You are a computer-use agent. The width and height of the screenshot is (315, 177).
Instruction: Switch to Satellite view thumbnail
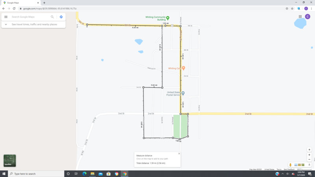click(x=9, y=160)
